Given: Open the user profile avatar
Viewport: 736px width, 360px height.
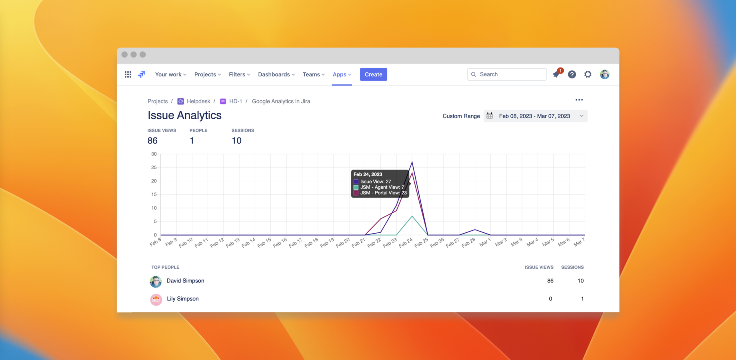Looking at the screenshot, I should point(604,74).
